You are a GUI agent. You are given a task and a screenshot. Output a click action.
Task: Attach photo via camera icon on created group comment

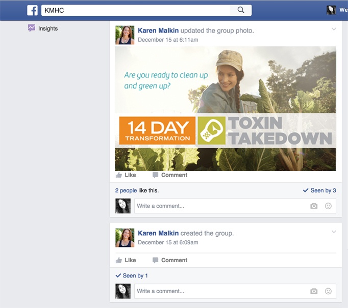[314, 291]
